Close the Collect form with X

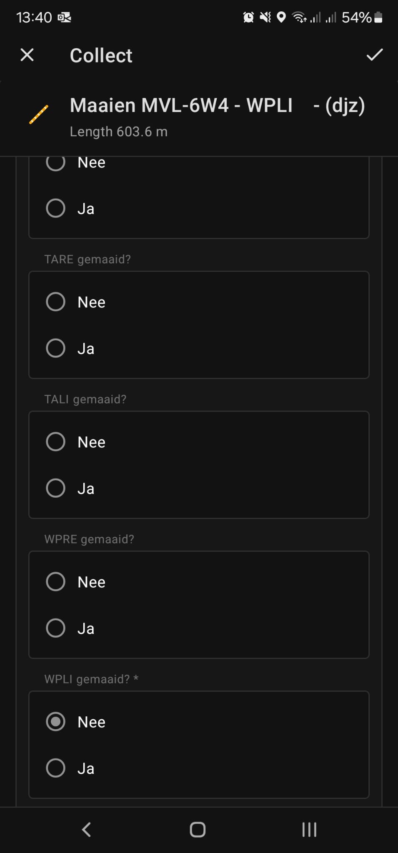27,55
